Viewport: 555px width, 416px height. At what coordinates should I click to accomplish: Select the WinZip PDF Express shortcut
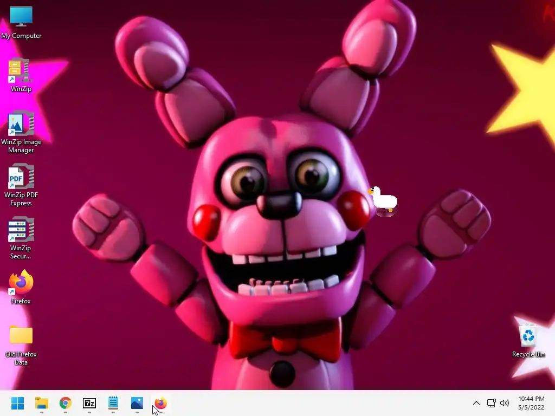click(21, 185)
